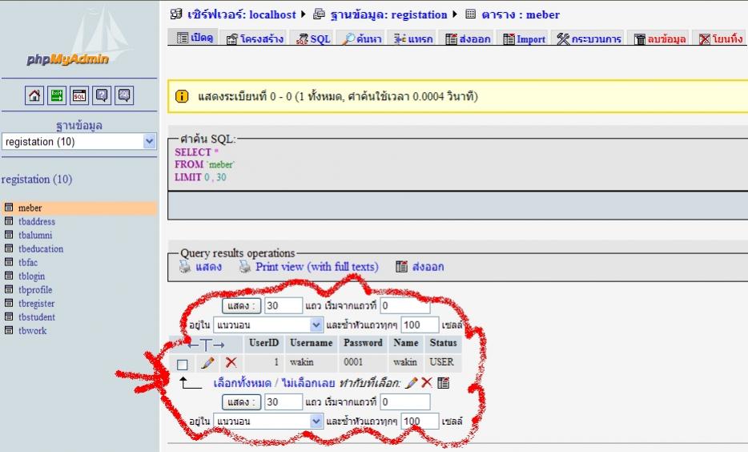
Task: Click the เลือกทั้งหมด (Check all) link
Action: [x=243, y=383]
